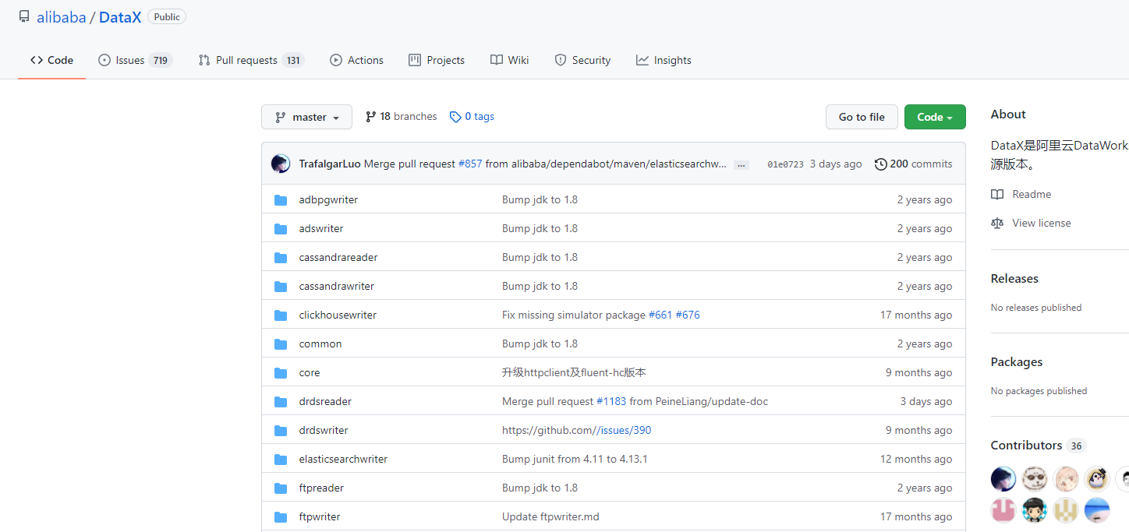Viewport: 1129px width, 532px height.
Task: Open the pink bunny contributor avatar
Action: (x=1003, y=510)
